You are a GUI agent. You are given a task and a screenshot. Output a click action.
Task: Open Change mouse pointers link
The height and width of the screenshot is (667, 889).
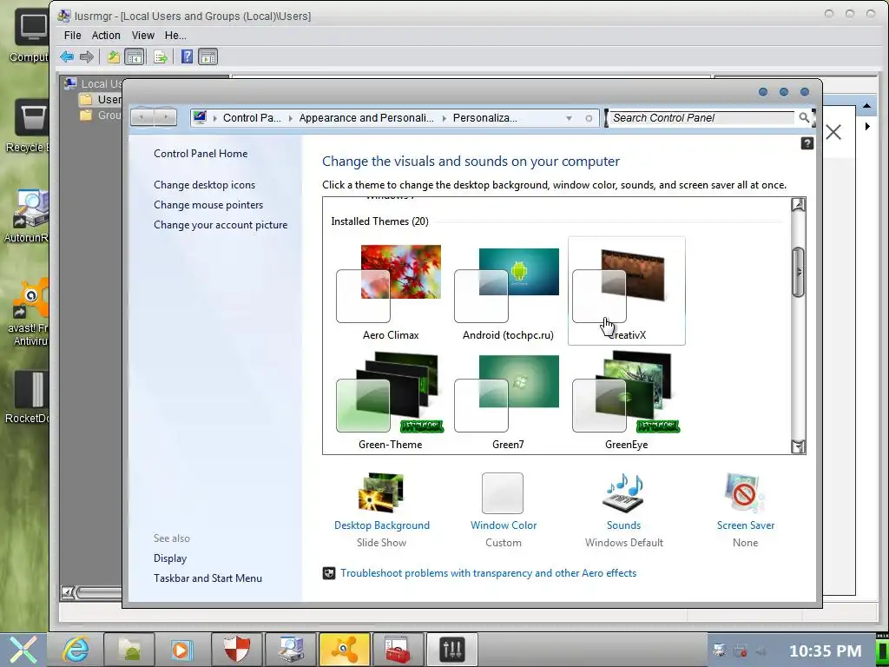pyautogui.click(x=208, y=205)
